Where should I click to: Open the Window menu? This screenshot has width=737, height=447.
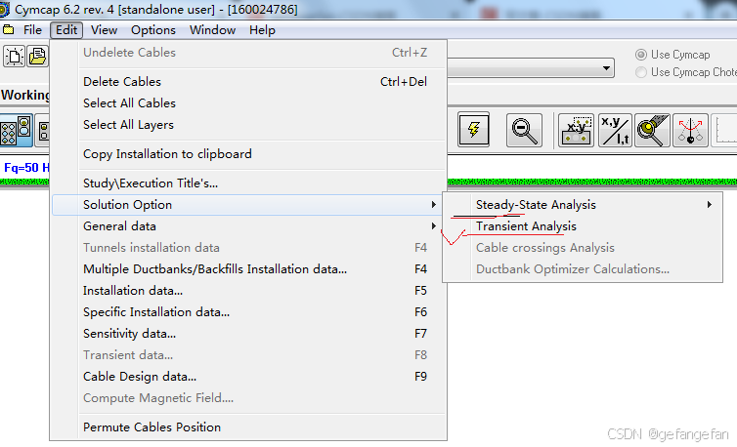212,30
